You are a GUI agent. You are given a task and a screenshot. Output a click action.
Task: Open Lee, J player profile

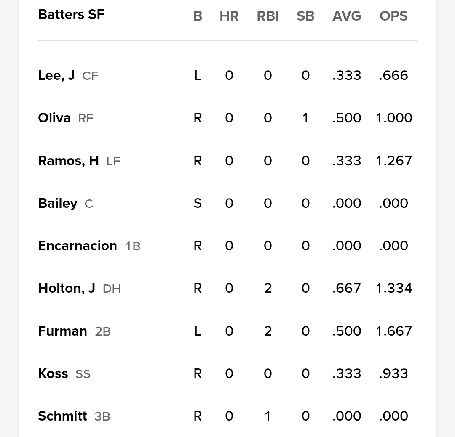coord(56,75)
